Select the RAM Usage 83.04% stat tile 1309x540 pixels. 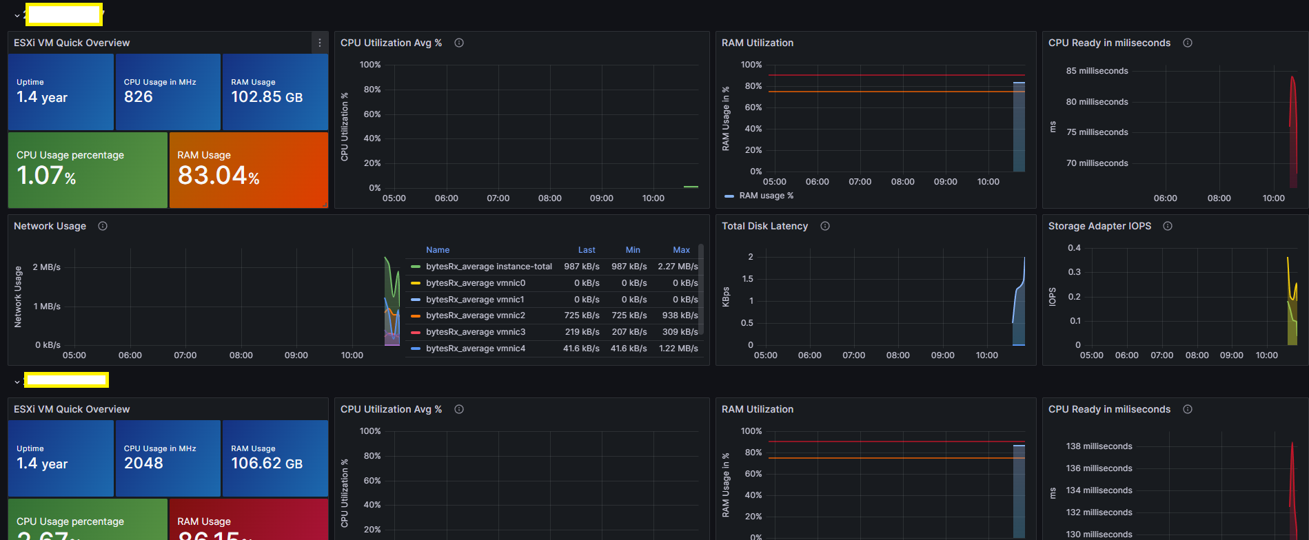[x=249, y=170]
